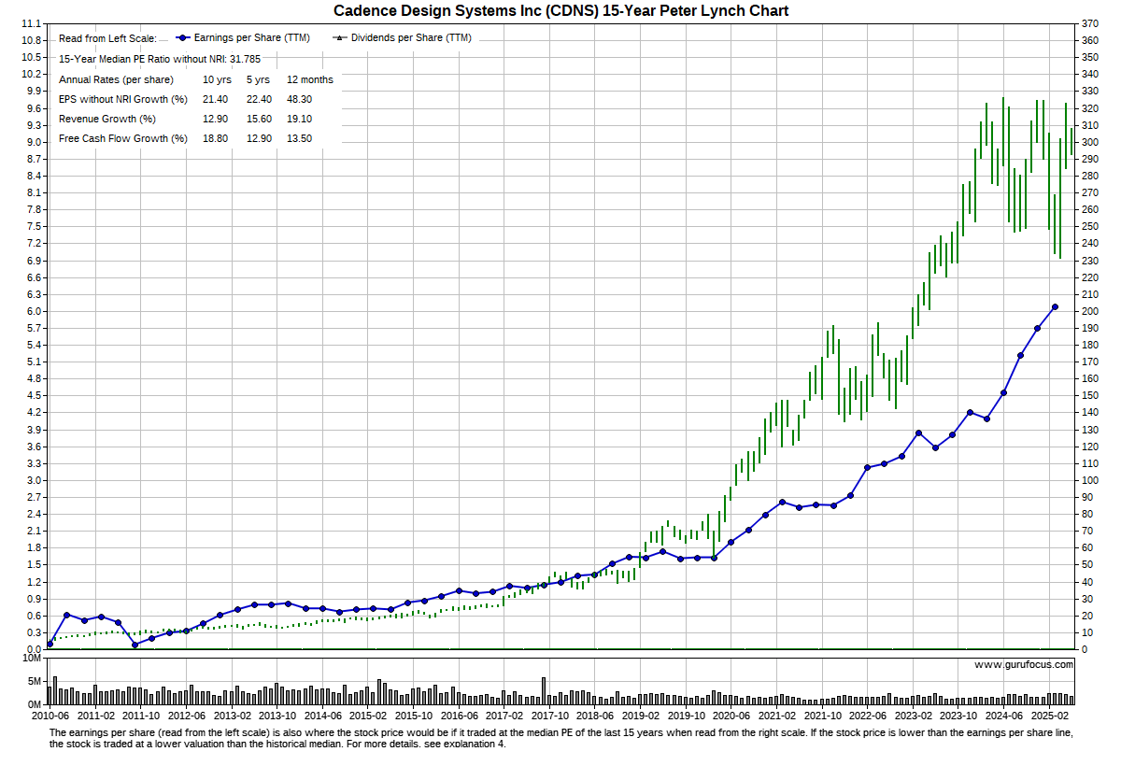Click the footnote explaining earnings per share line
Screen dimensions: 1121x766
[560, 738]
